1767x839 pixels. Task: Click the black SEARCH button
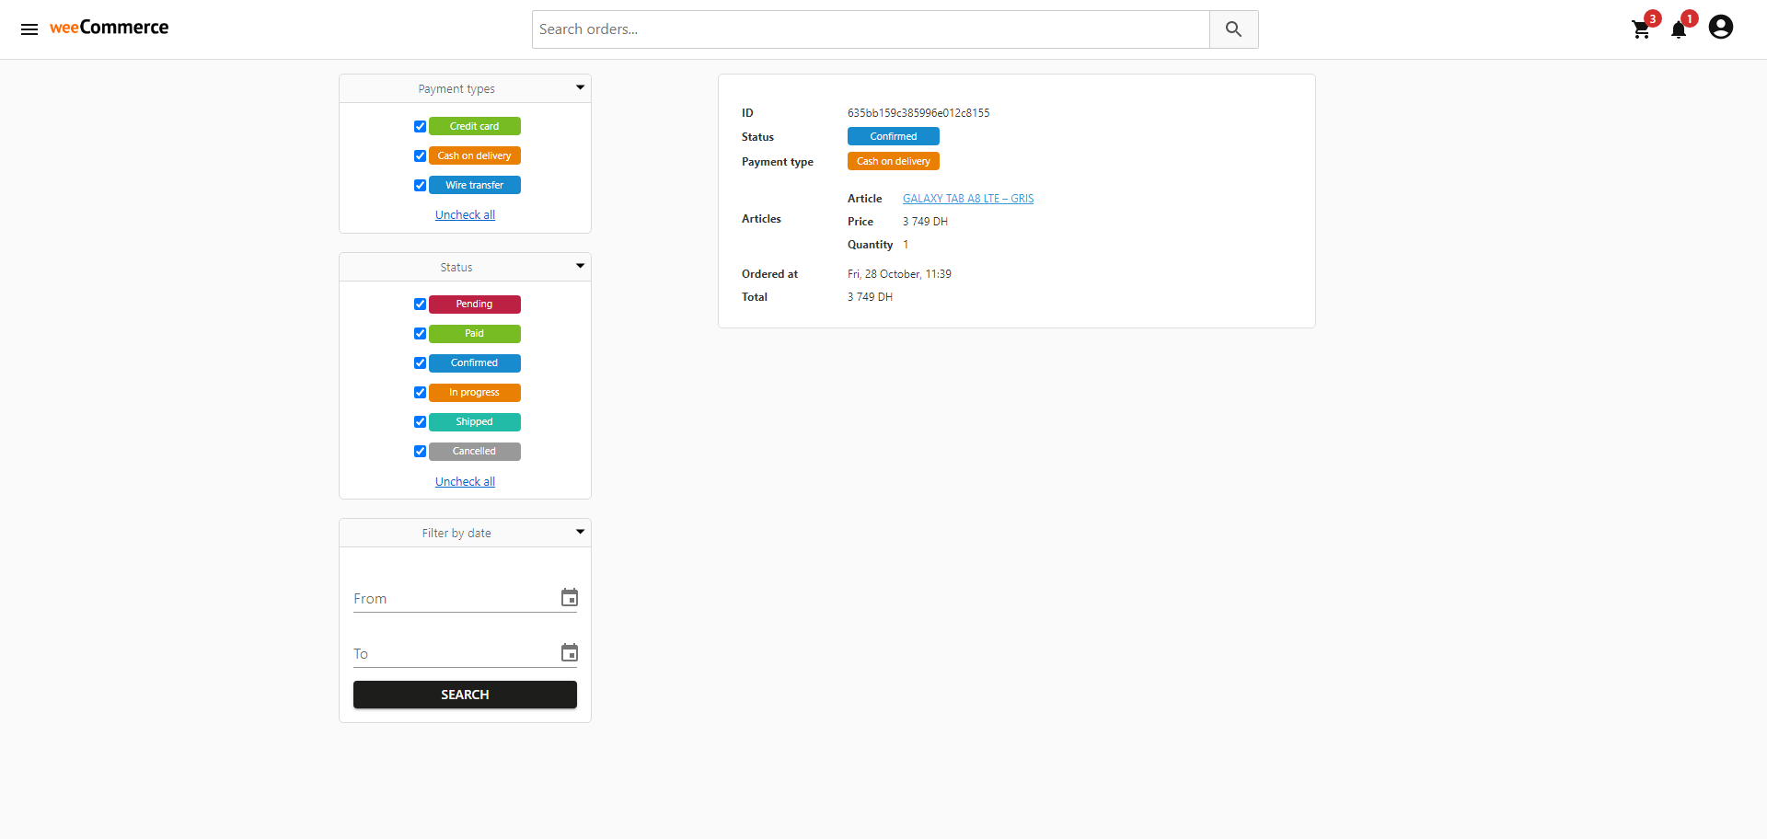[x=465, y=695]
